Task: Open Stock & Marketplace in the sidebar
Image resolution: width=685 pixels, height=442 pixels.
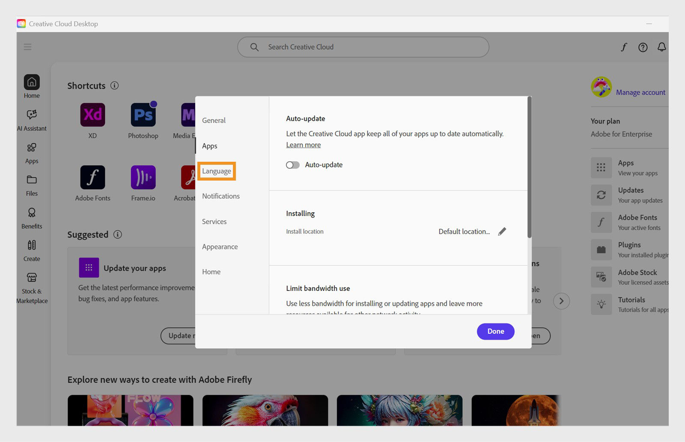Action: coord(32,288)
